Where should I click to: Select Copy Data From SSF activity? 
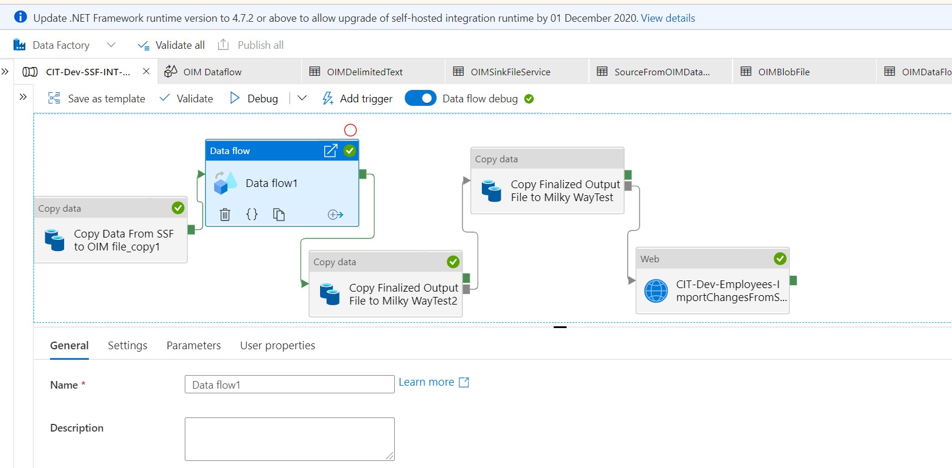(111, 230)
